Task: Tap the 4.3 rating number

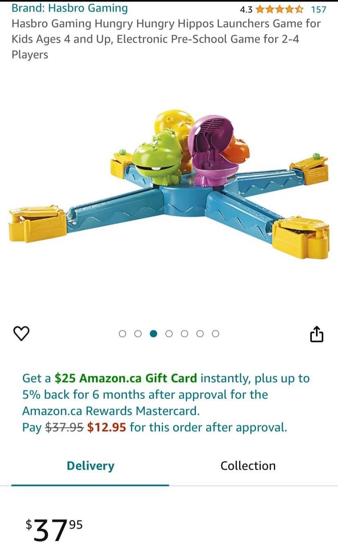Action: (246, 9)
